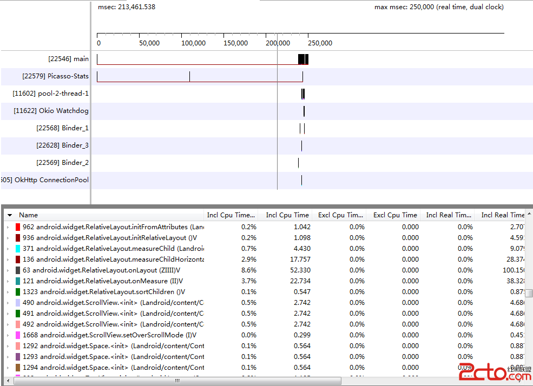The height and width of the screenshot is (386, 533).
Task: Expand the RelativeLayout.onLayout row 63
Action: click(8, 270)
